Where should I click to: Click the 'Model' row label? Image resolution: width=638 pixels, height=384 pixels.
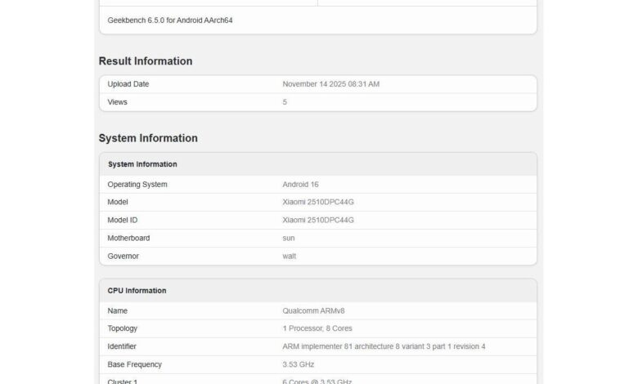click(118, 202)
